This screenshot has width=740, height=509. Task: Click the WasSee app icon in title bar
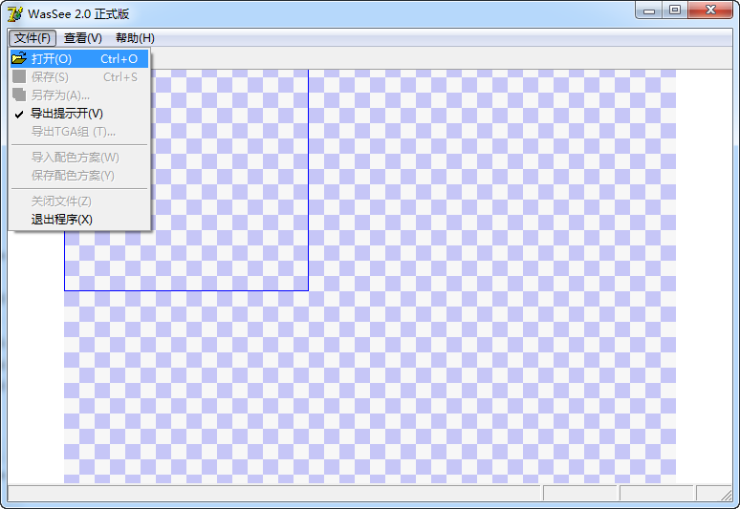pos(14,13)
